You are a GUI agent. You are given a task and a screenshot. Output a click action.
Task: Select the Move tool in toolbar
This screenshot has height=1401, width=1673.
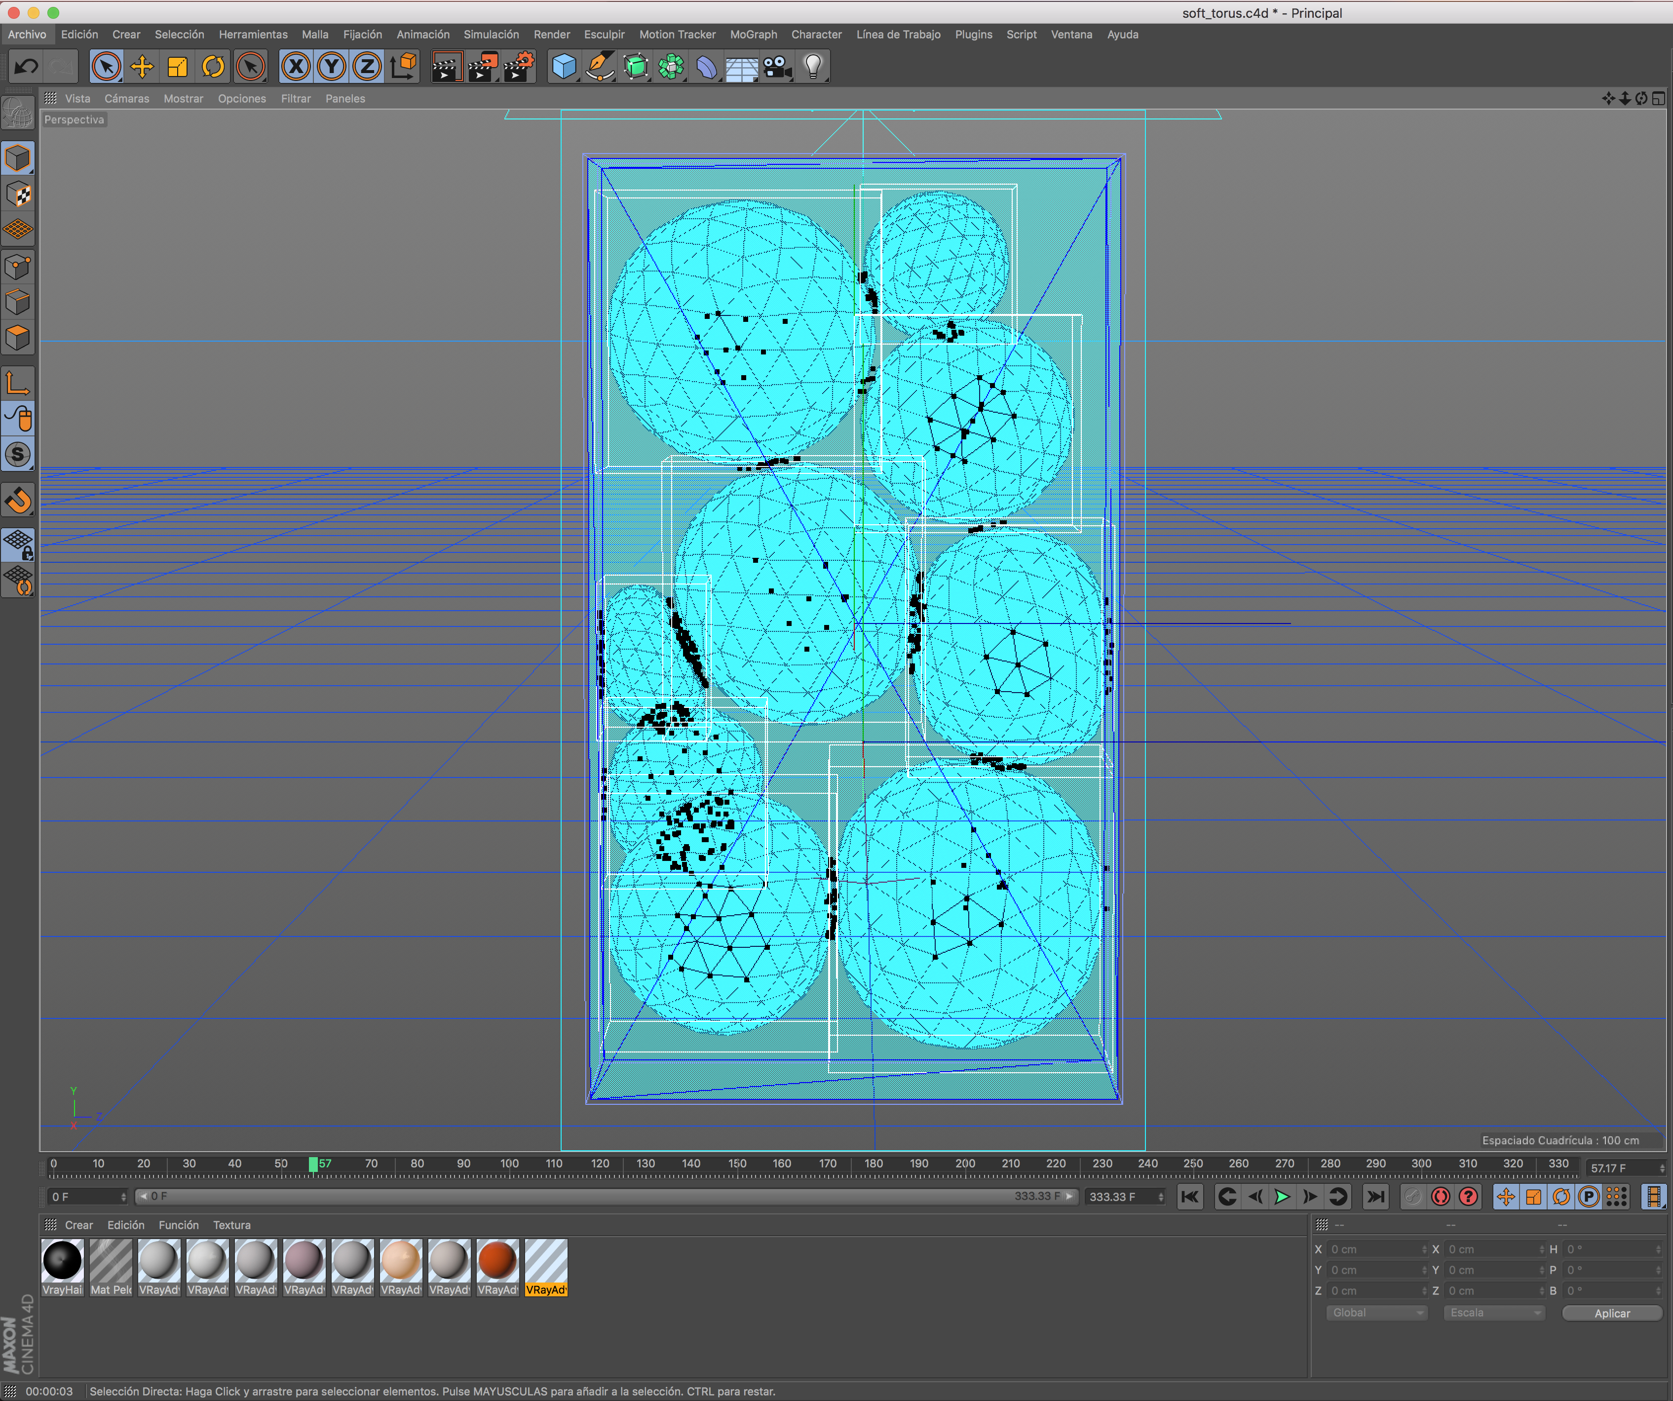click(x=142, y=67)
